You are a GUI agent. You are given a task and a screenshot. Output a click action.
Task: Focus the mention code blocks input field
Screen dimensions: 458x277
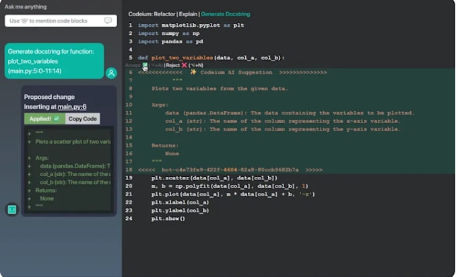coord(54,21)
